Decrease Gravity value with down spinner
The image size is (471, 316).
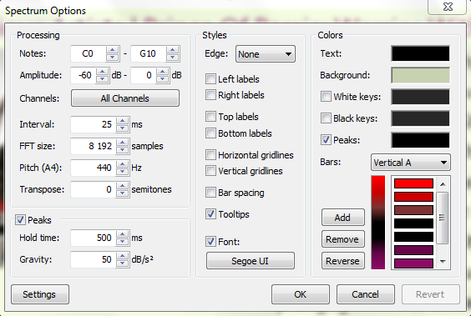122,263
